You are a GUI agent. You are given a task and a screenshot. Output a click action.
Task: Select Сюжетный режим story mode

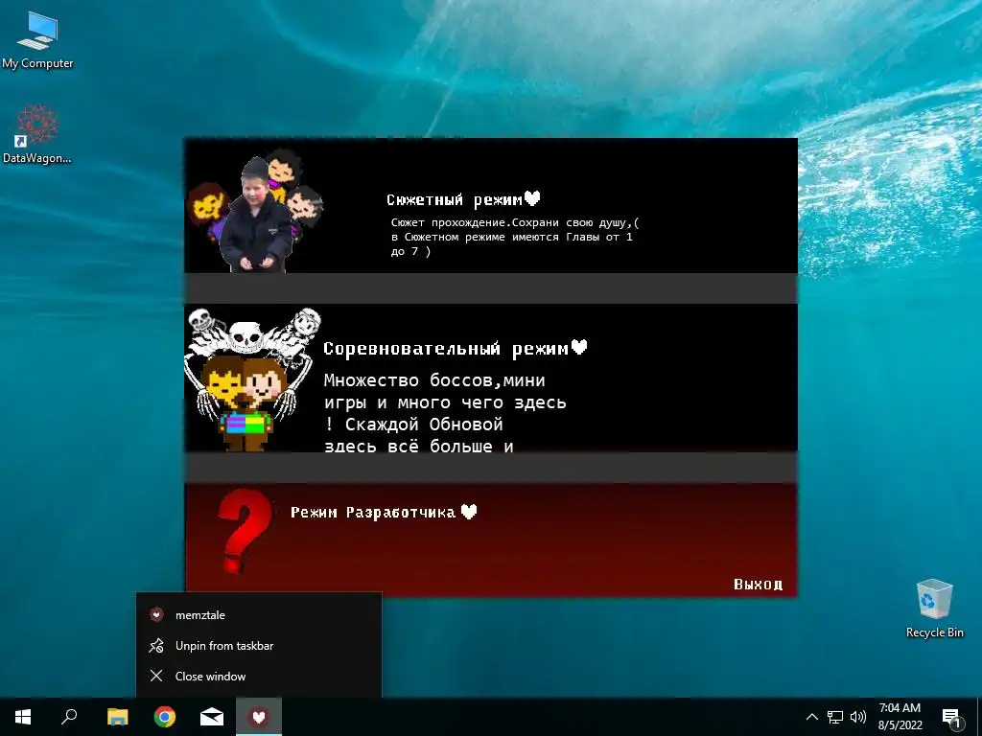463,199
